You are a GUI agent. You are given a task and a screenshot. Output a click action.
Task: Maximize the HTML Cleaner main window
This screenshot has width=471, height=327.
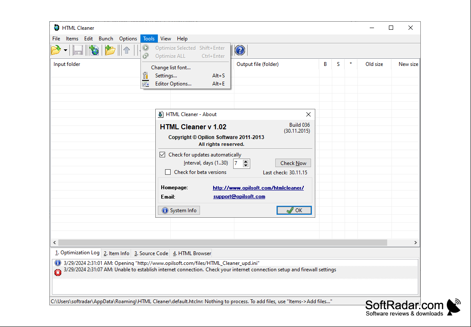(391, 28)
